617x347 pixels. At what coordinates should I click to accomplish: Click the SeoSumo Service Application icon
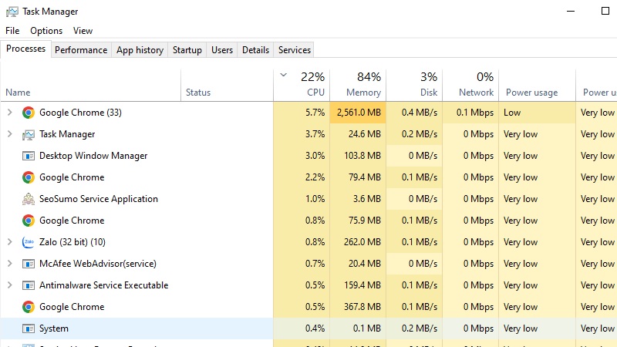pyautogui.click(x=29, y=199)
